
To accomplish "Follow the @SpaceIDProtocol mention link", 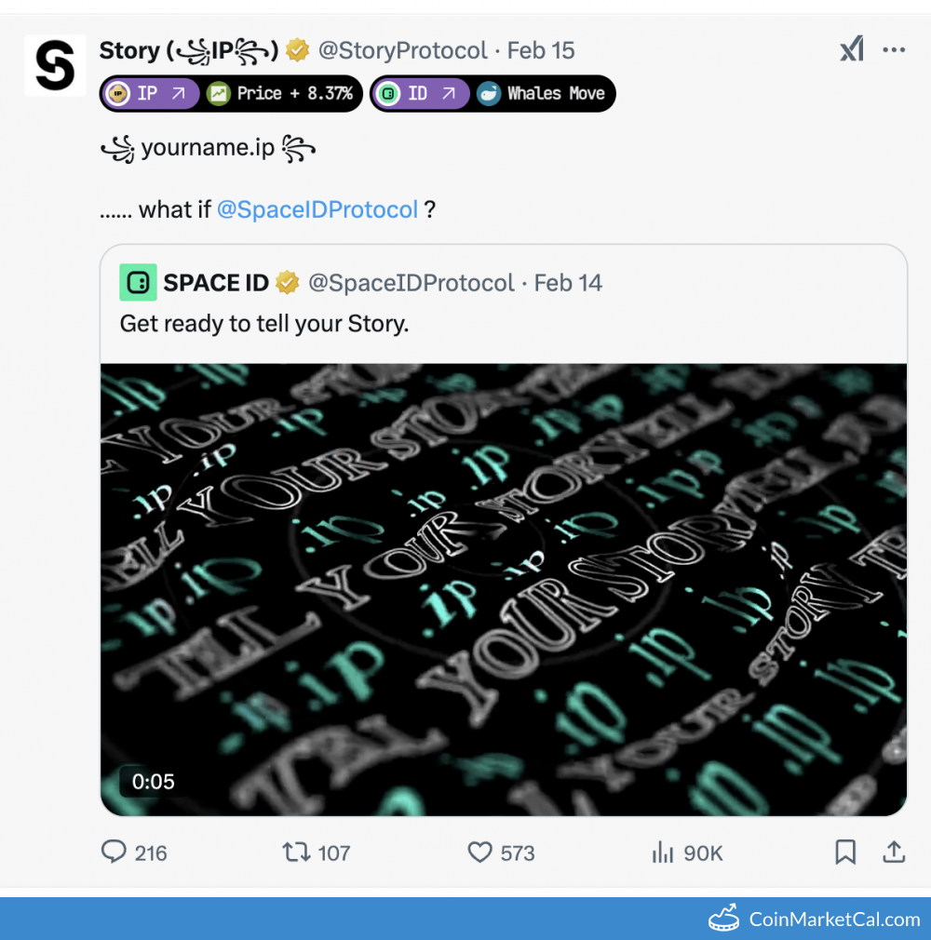I will [317, 209].
